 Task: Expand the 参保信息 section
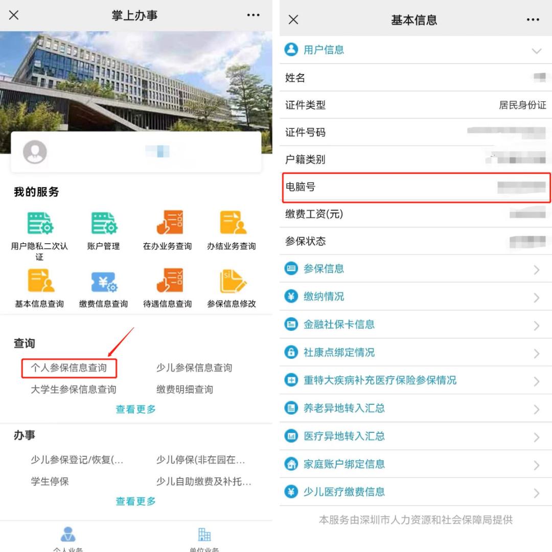click(414, 269)
